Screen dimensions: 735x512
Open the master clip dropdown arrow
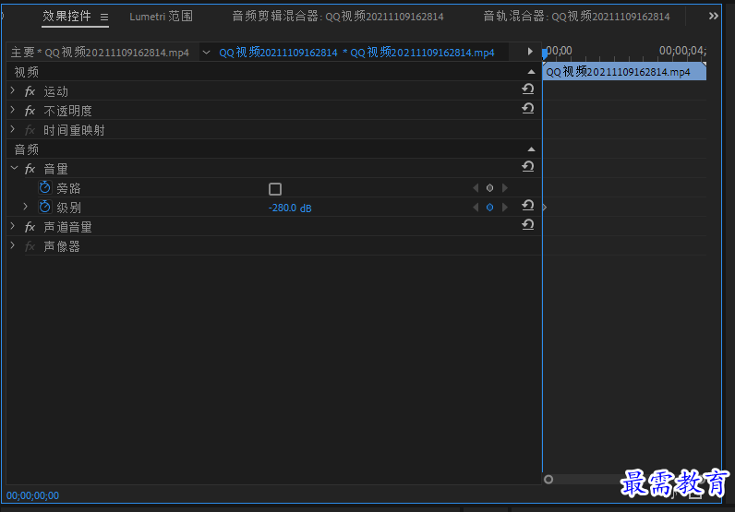pos(206,53)
